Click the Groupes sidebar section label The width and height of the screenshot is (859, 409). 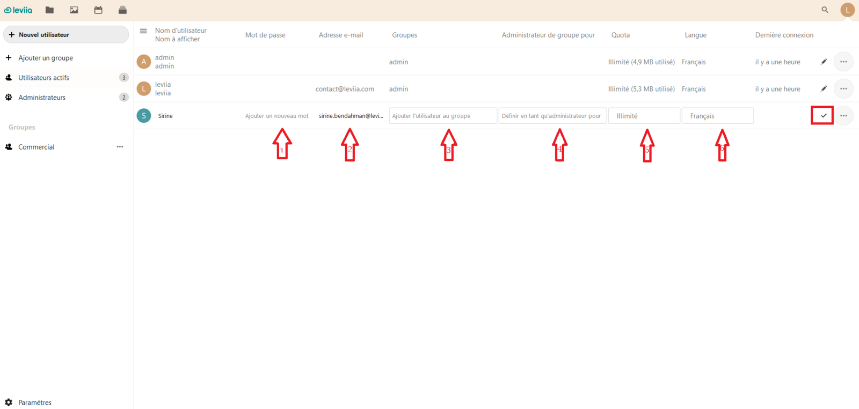click(x=21, y=127)
